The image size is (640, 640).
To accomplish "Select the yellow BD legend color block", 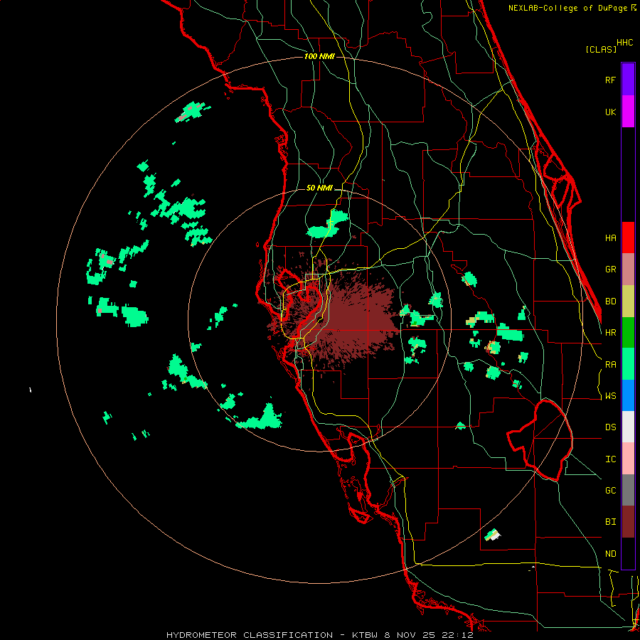I will (x=628, y=302).
